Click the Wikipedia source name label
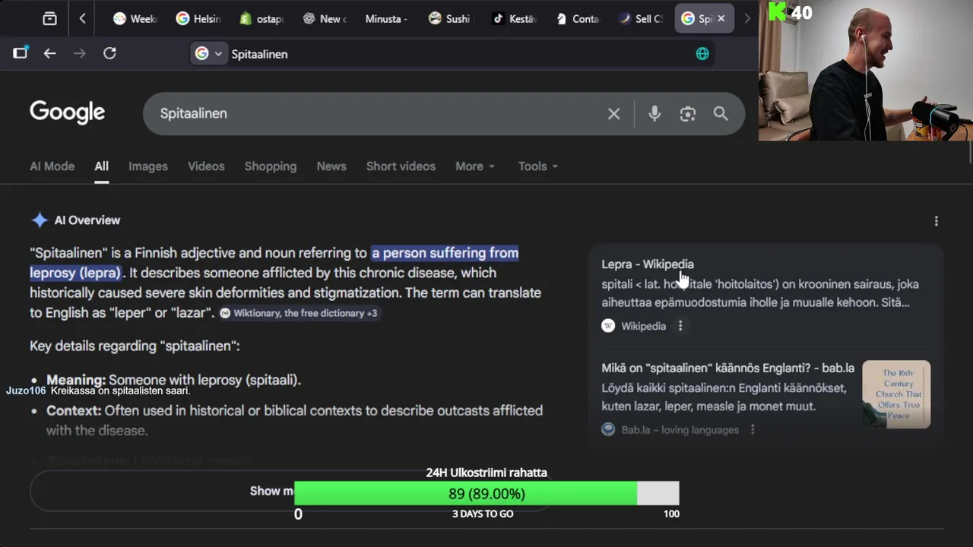The width and height of the screenshot is (973, 547). coord(643,326)
